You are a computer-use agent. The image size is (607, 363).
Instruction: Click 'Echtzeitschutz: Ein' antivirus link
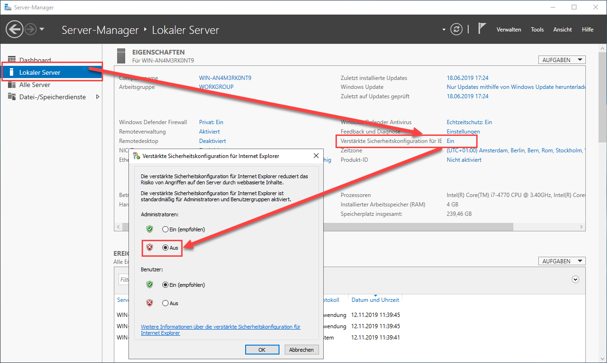pos(469,122)
